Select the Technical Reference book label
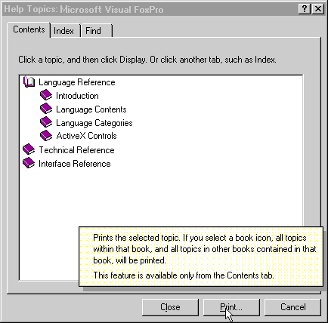328x323 pixels. point(76,150)
